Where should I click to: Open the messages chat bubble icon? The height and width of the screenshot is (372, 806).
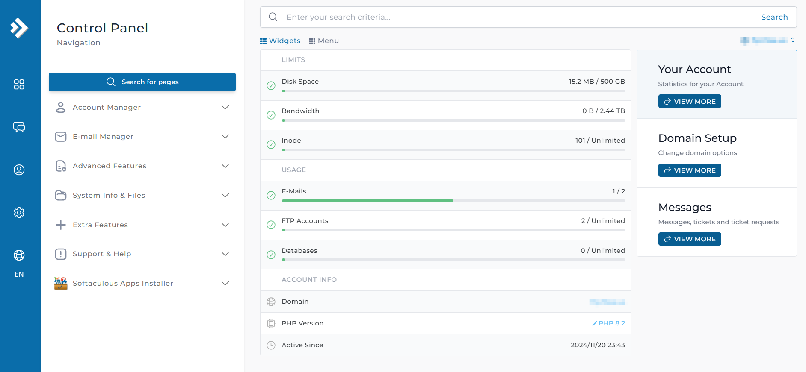[19, 127]
